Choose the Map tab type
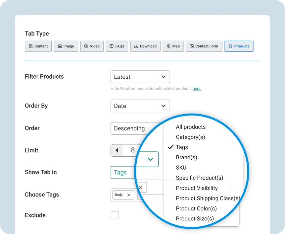285x235 pixels. [173, 46]
